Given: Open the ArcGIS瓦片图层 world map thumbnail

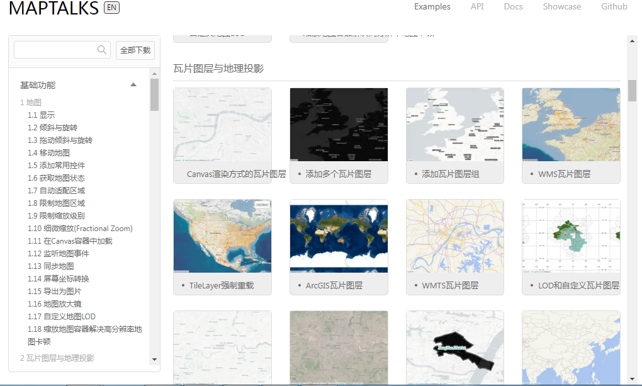Looking at the screenshot, I should pos(339,236).
